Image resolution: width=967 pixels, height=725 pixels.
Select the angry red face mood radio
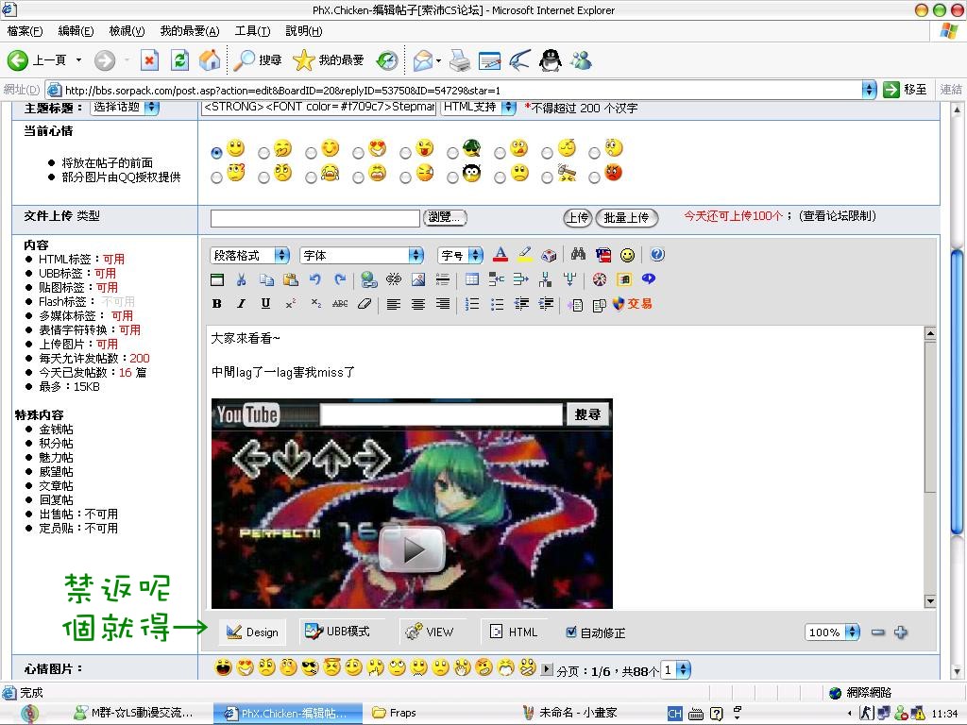(x=595, y=176)
